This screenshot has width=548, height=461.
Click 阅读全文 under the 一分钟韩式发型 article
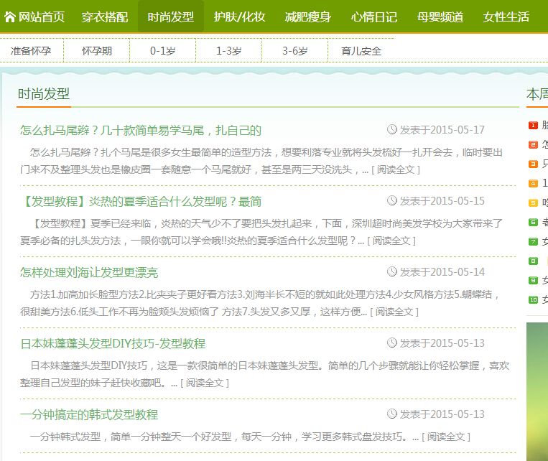click(447, 436)
